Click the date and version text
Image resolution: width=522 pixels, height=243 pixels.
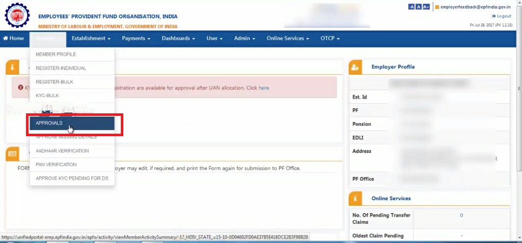(x=491, y=25)
